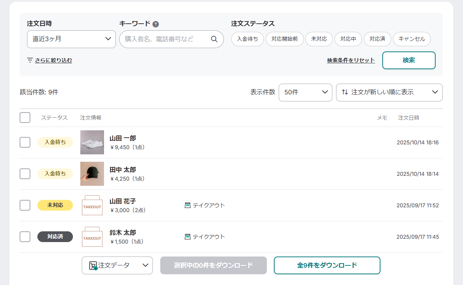Image resolution: width=463 pixels, height=285 pixels.
Task: Filter by 入金待ち status chip
Action: click(248, 39)
